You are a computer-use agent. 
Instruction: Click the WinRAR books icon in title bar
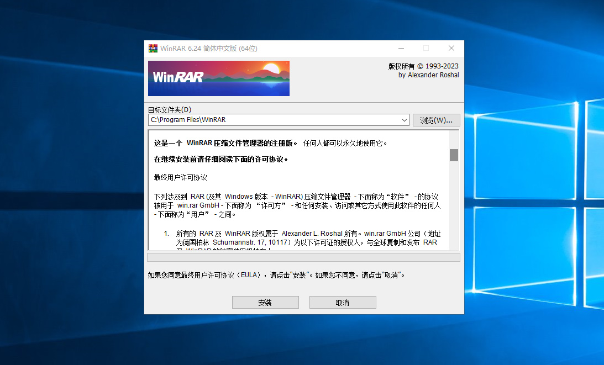point(153,48)
